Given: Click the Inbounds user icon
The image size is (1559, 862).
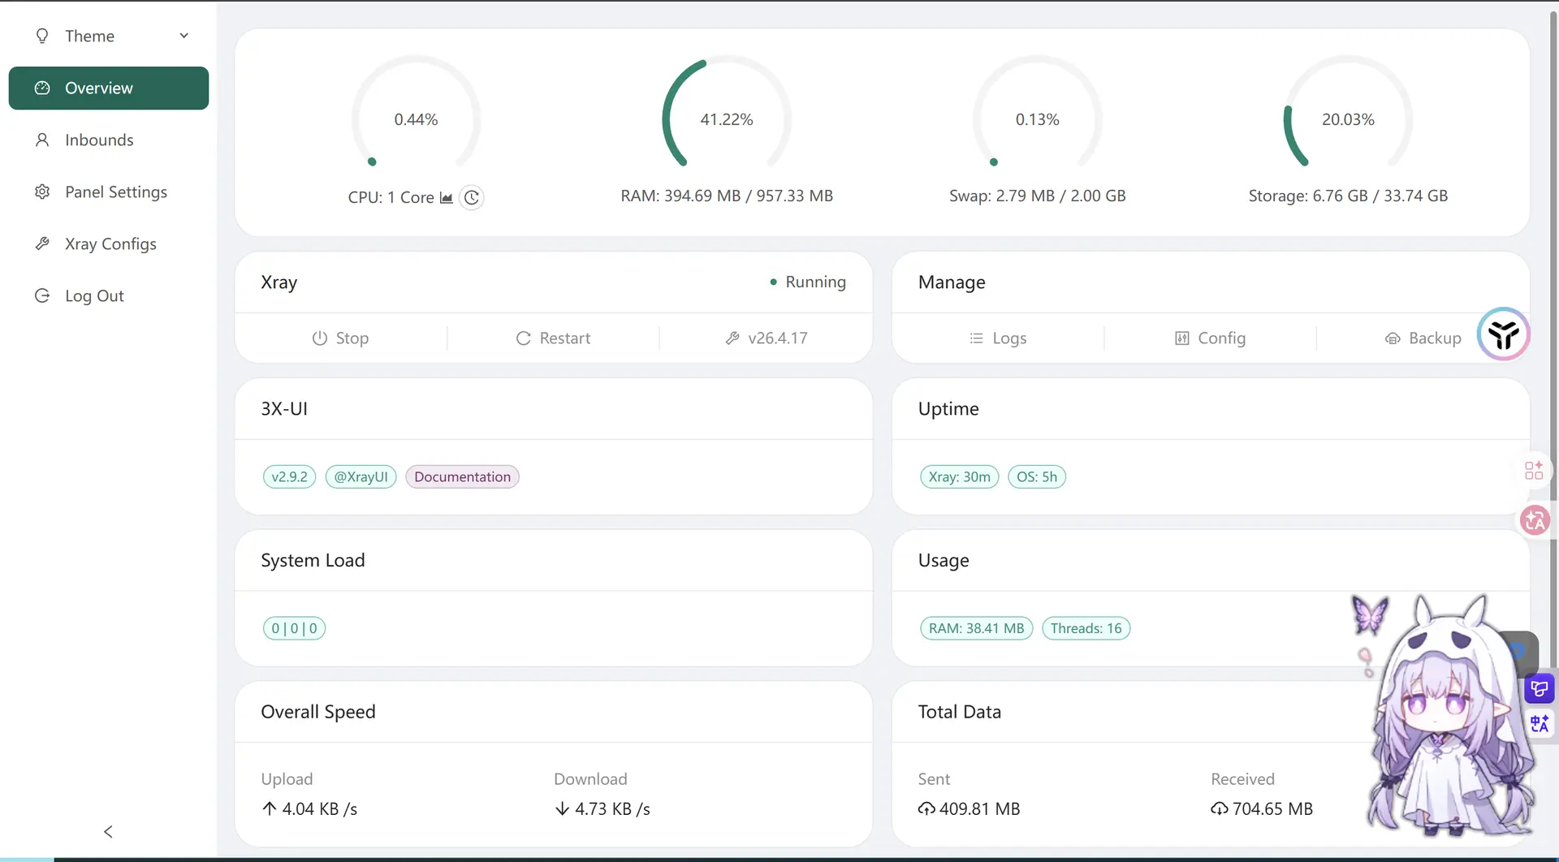Looking at the screenshot, I should 42,140.
